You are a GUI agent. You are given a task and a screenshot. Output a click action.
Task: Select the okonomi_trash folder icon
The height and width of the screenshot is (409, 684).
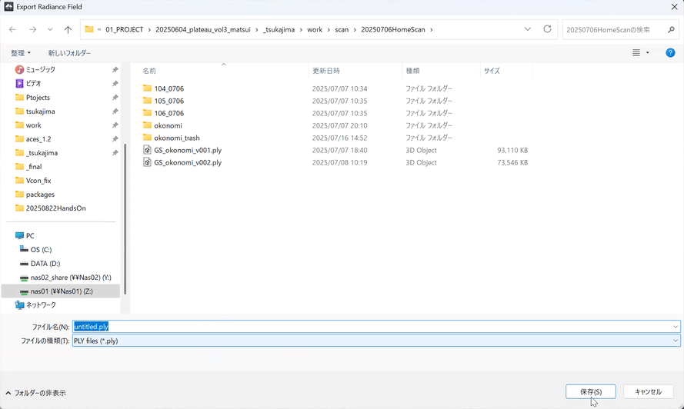click(148, 138)
